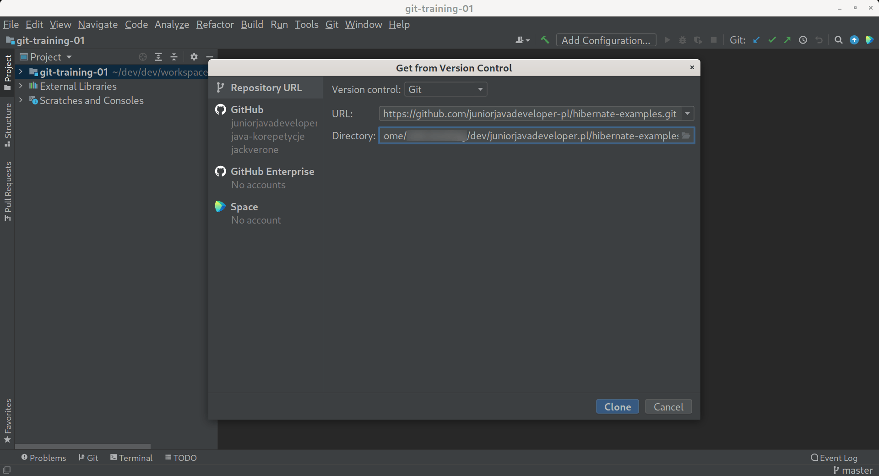Hide the Project panel with minus icon
Screen dimensions: 879x476
coord(210,57)
